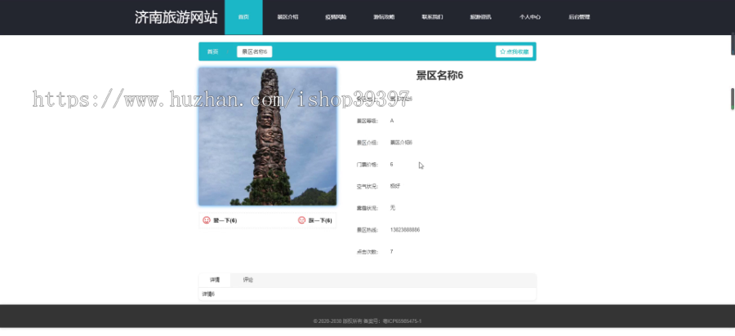Go to 疫情风险 in the top navigation
The height and width of the screenshot is (336, 735).
pyautogui.click(x=336, y=17)
